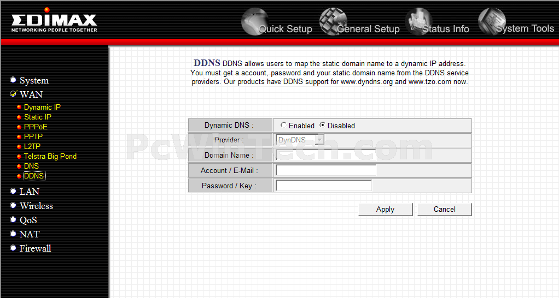Open the WAN menu section
The image size is (559, 298).
tap(31, 94)
